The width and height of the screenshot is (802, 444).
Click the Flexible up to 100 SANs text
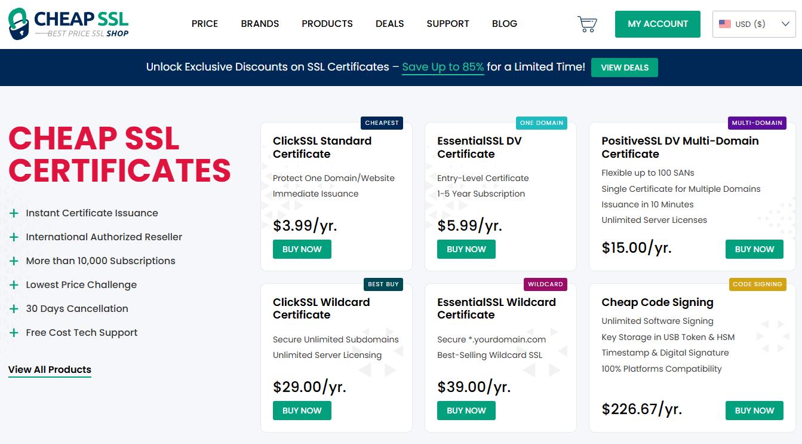pyautogui.click(x=648, y=173)
